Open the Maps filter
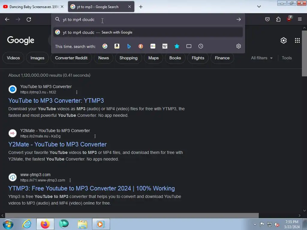This screenshot has height=230, width=307. click(153, 58)
